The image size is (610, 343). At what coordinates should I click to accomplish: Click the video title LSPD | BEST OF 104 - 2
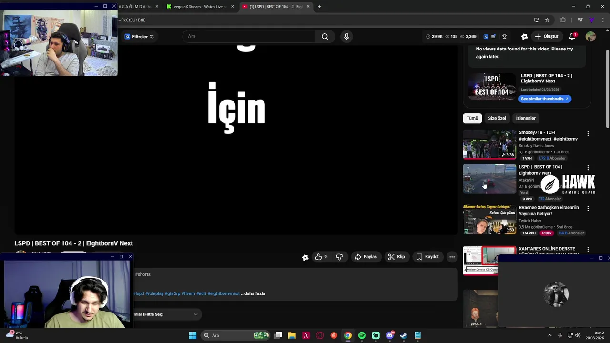(73, 243)
